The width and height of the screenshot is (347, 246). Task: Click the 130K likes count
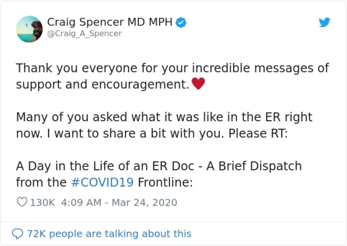pos(42,203)
